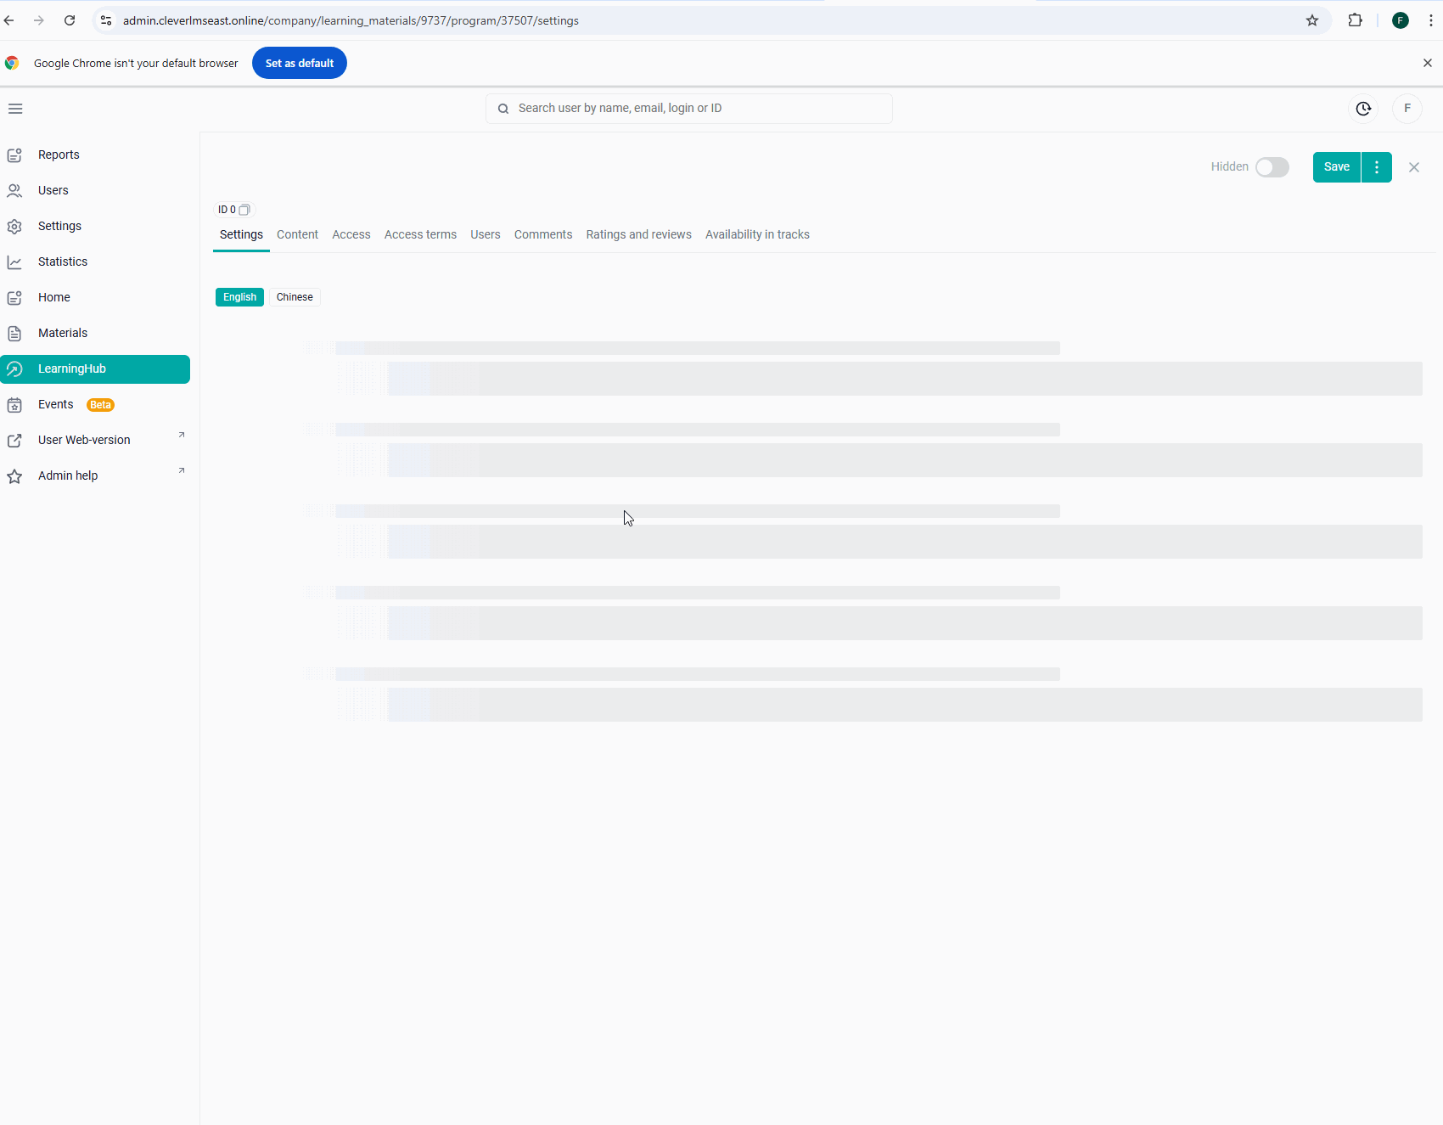Click the browser address bar URL
This screenshot has height=1125, width=1443.
click(x=351, y=20)
